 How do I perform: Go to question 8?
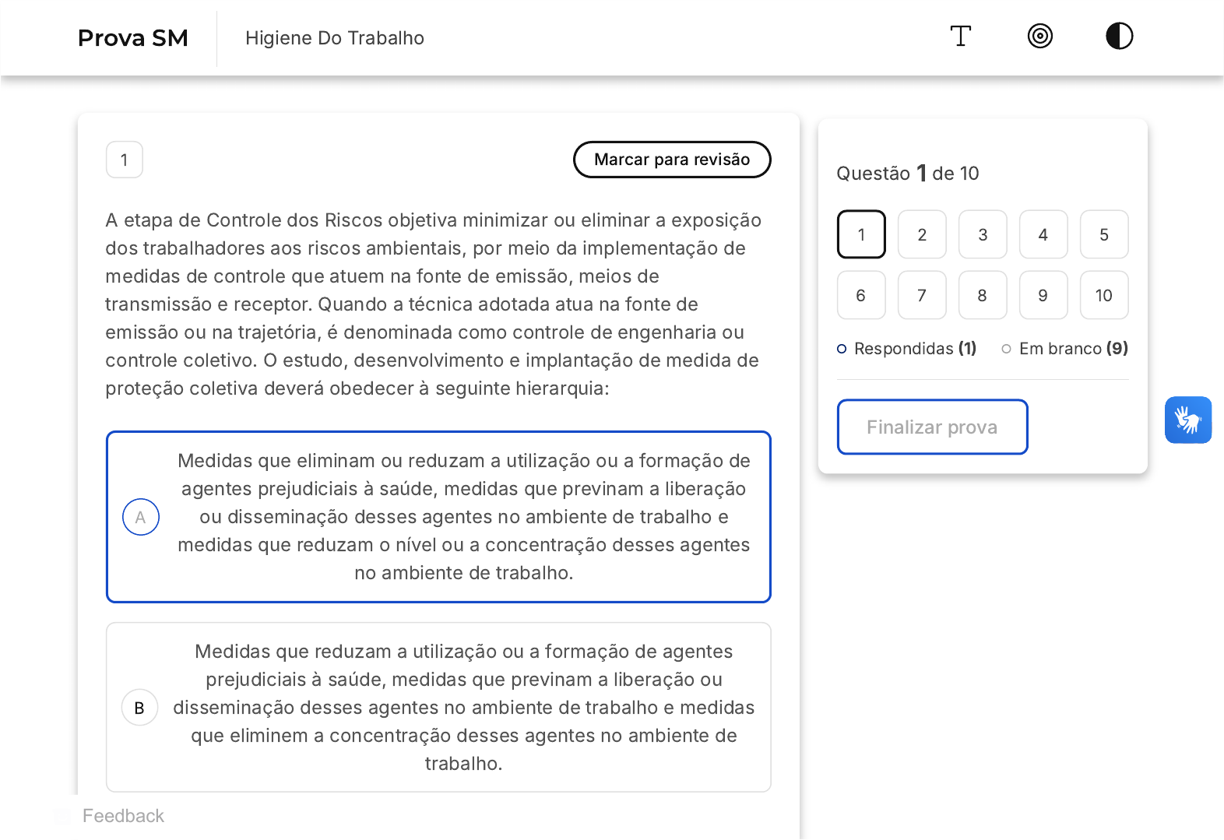pyautogui.click(x=983, y=295)
